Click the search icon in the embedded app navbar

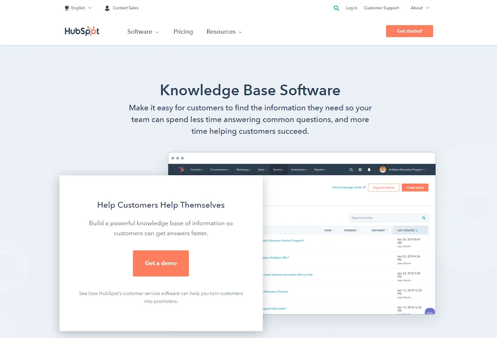pyautogui.click(x=351, y=170)
